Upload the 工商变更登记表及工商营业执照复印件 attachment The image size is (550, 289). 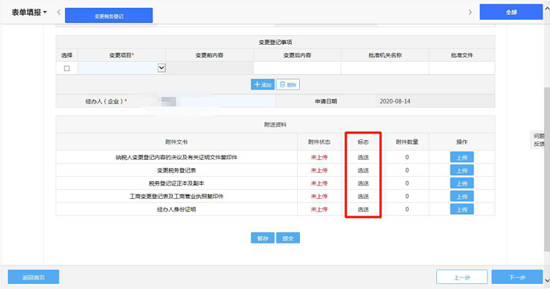pyautogui.click(x=462, y=197)
